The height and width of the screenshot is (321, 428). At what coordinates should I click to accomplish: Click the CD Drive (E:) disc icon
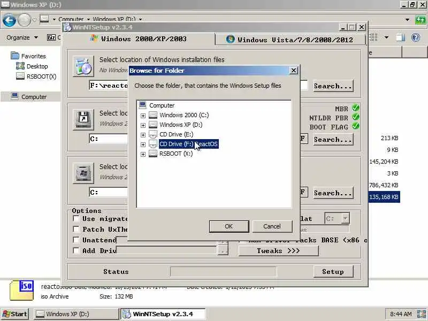[x=153, y=134]
